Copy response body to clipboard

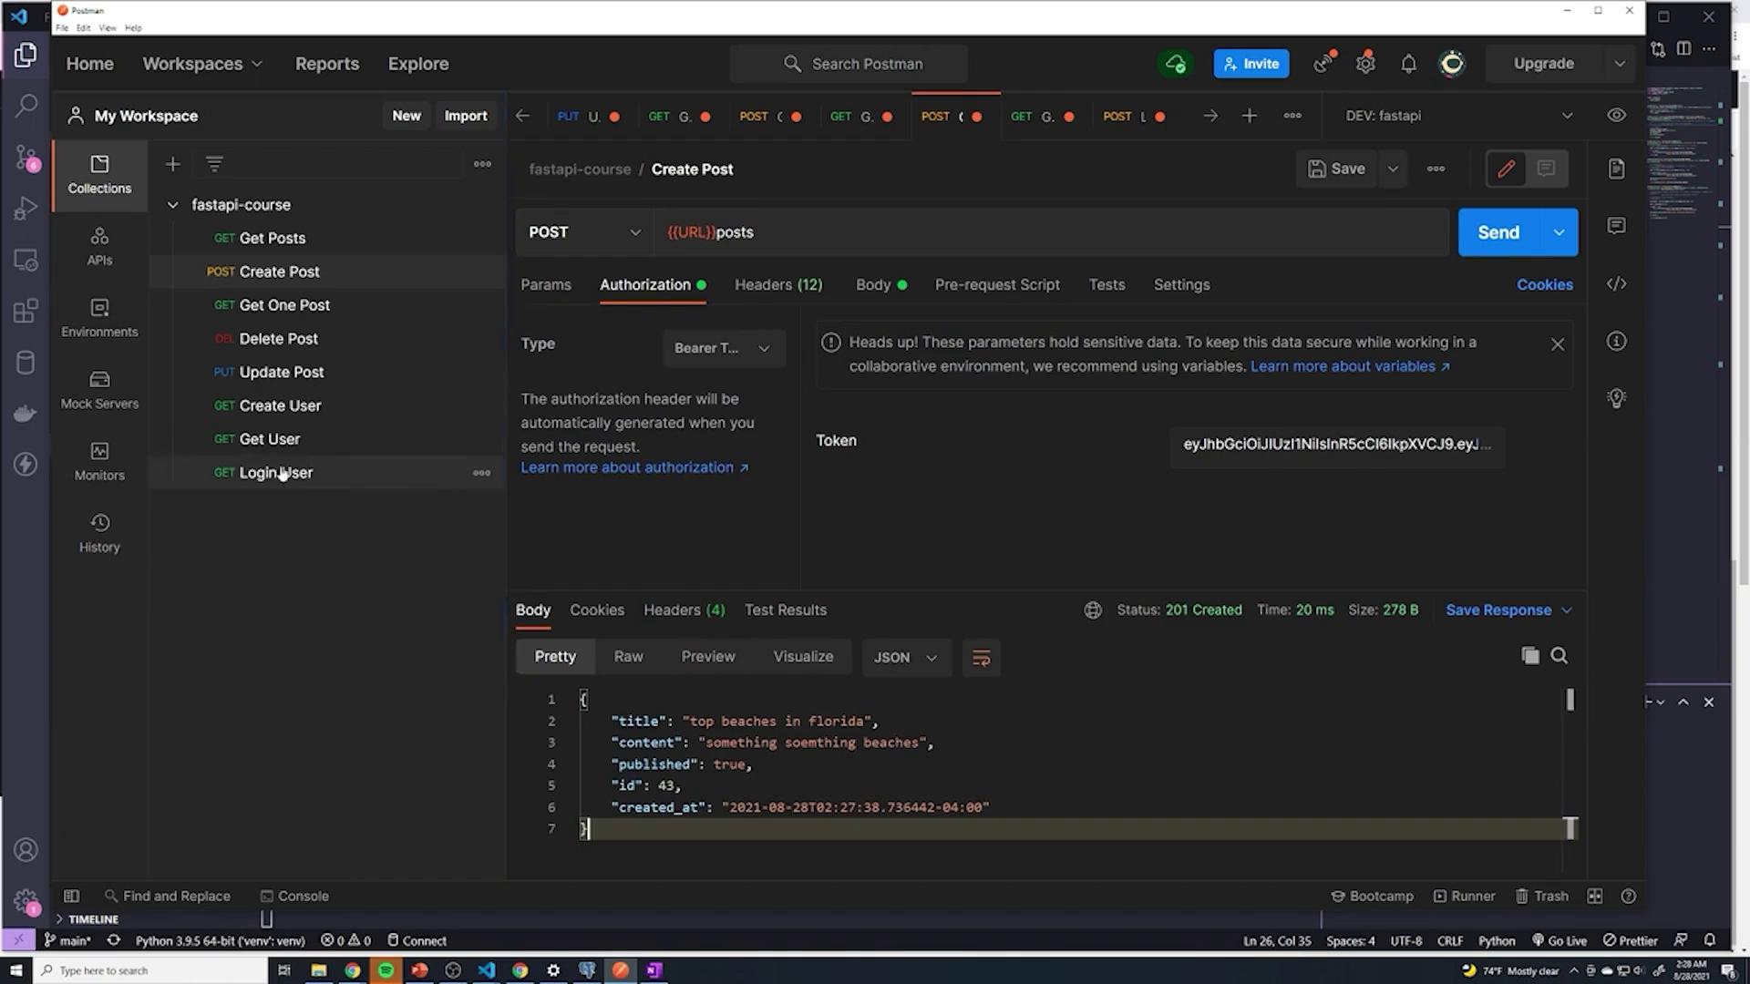[x=1530, y=656]
